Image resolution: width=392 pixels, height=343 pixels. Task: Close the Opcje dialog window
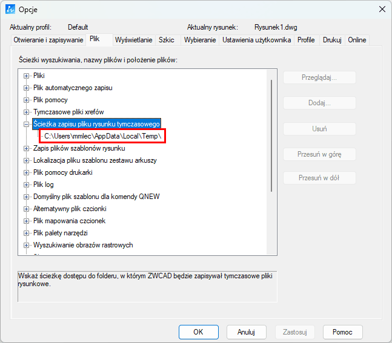pos(382,9)
